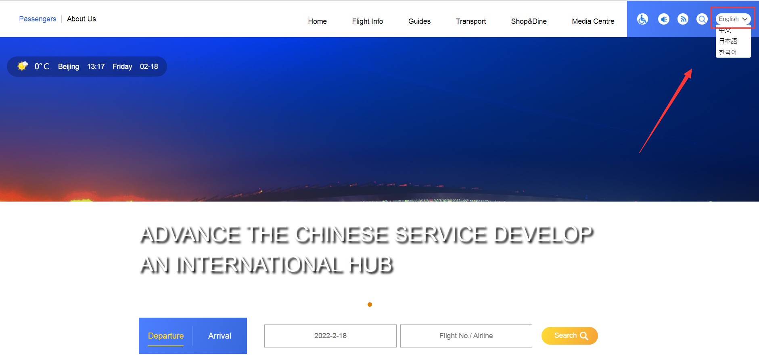Open the Shop&Dine menu
The image size is (759, 364).
coord(529,21)
